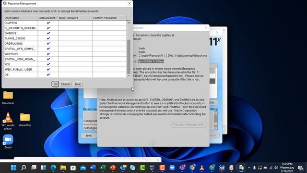Toggle lock checkbox for APEX_PUBLIC_USER
Screen dimensions: 307x173
(48, 69)
